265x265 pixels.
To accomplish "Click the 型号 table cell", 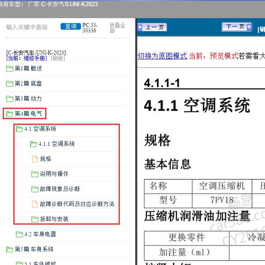I will coord(168,200).
